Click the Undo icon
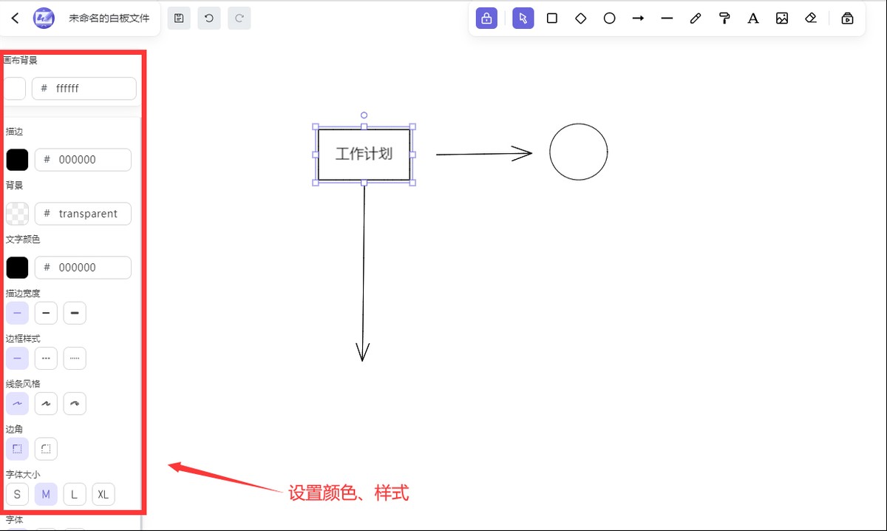 (x=208, y=18)
